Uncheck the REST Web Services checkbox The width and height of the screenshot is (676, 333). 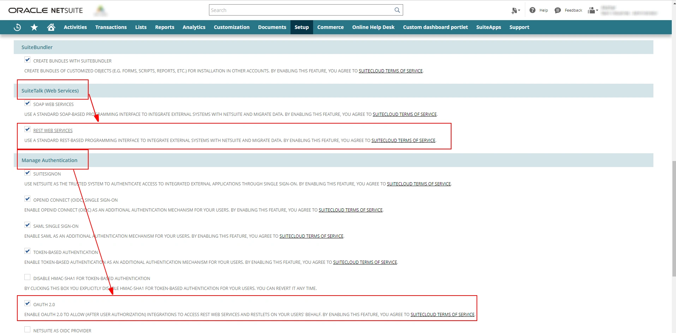(28, 129)
